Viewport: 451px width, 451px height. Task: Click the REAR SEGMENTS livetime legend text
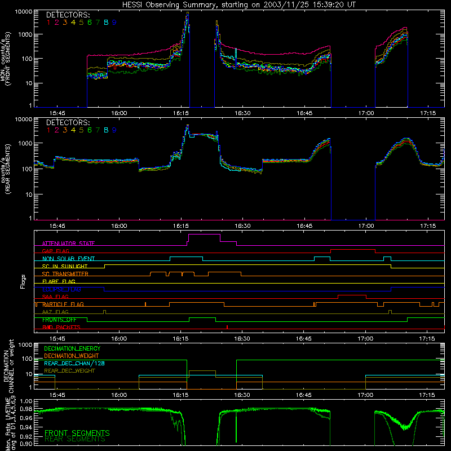[75, 439]
